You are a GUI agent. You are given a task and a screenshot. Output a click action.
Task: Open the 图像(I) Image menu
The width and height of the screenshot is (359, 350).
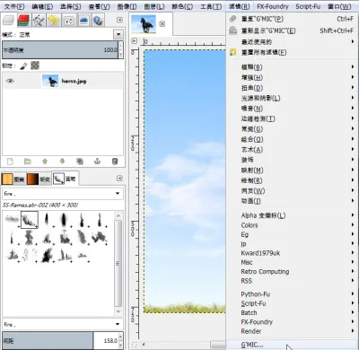(x=127, y=6)
